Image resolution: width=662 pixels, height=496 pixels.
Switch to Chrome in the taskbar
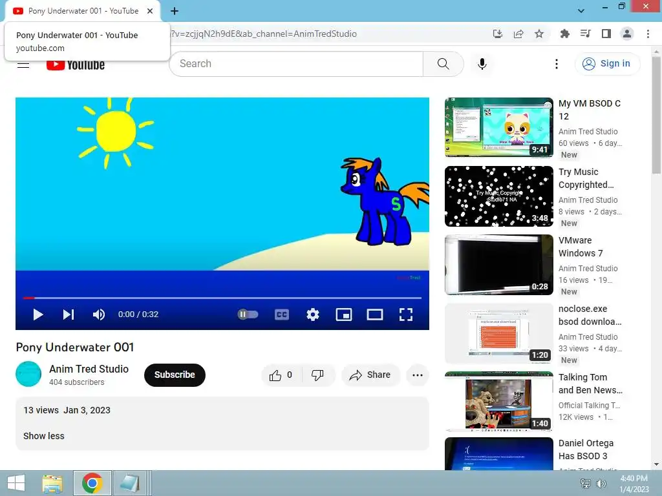[x=92, y=483]
